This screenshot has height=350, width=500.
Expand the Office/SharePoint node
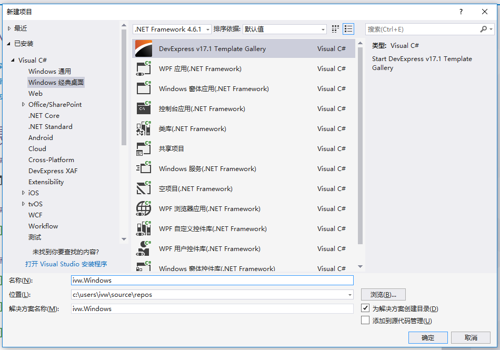[23, 104]
